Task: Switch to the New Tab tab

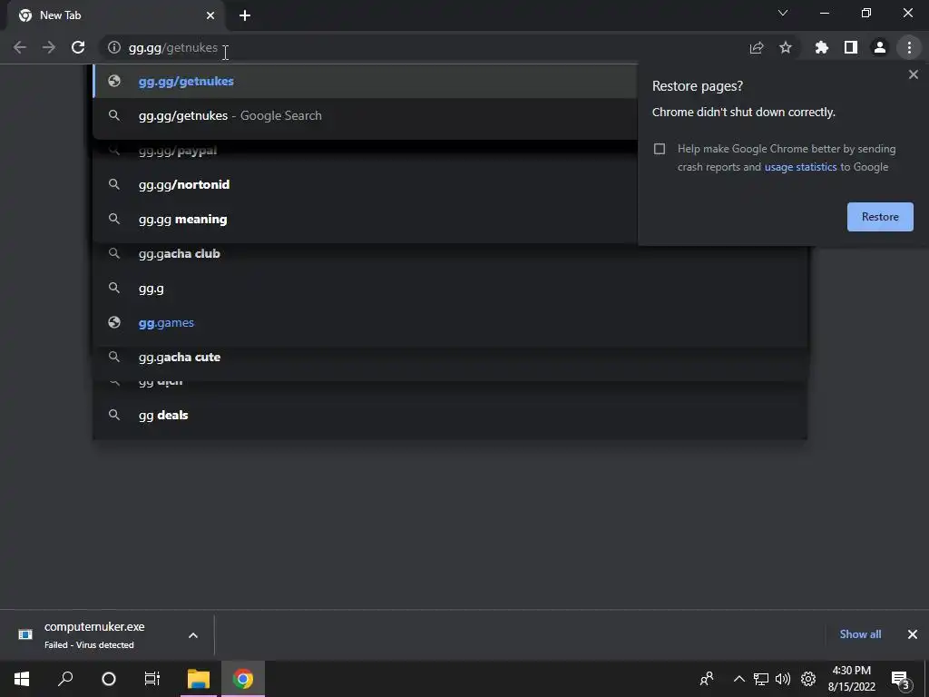Action: point(115,15)
